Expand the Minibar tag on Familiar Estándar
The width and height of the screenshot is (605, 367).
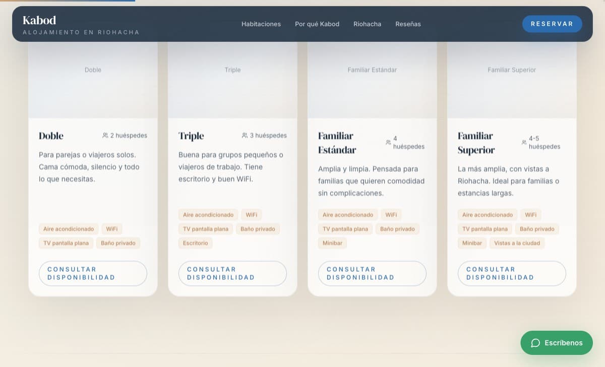click(x=332, y=243)
